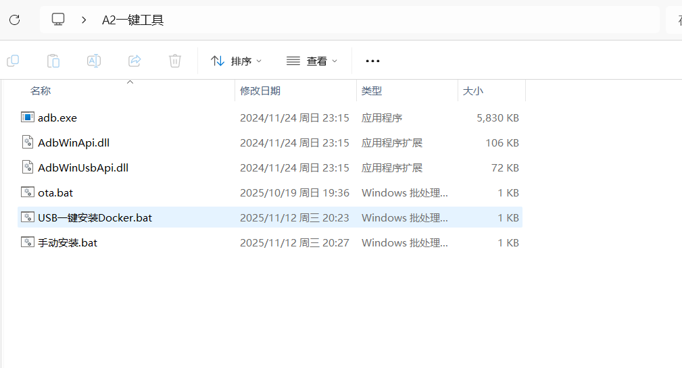Click the copy icon in toolbar
Screen dimensions: 682x368
click(13, 61)
